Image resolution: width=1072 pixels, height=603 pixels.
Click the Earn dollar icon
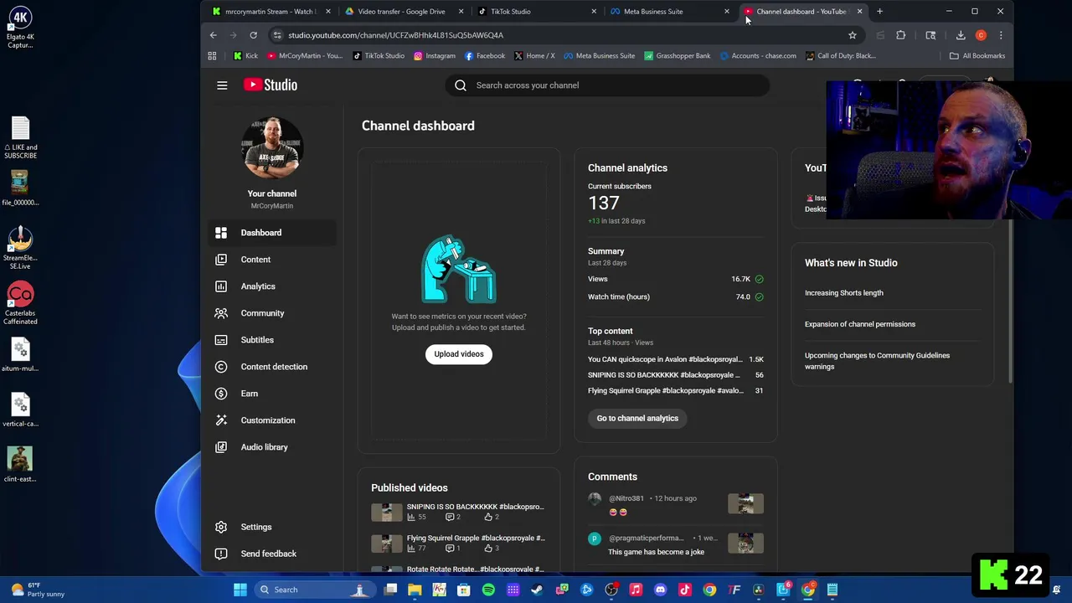(221, 394)
